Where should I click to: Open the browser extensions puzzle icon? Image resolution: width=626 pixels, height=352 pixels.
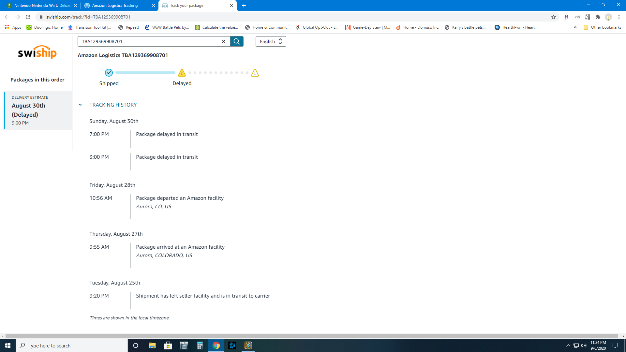pos(598,17)
